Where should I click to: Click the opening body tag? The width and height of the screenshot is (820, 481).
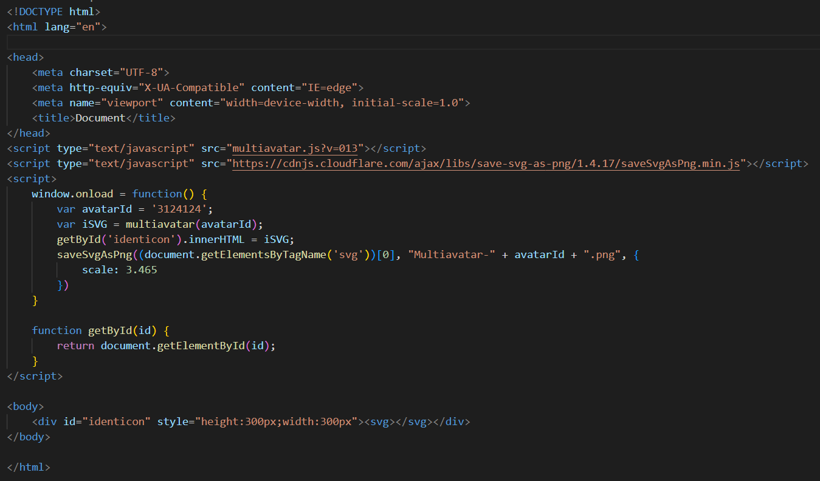(x=24, y=406)
